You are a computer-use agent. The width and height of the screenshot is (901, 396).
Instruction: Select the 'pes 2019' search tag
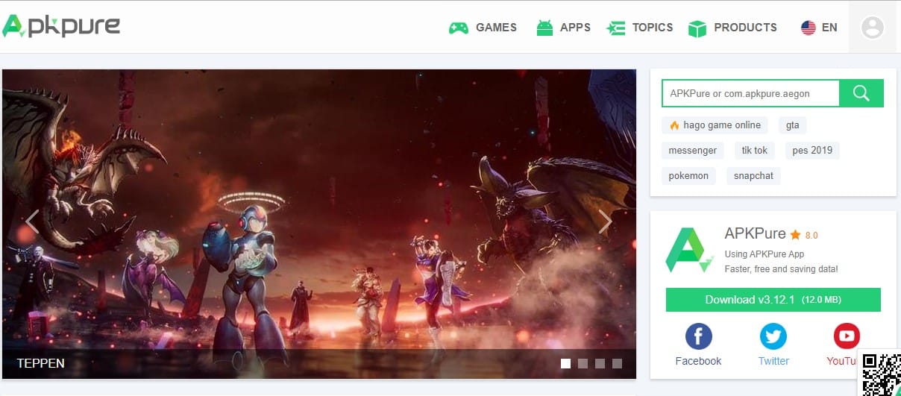coord(812,151)
